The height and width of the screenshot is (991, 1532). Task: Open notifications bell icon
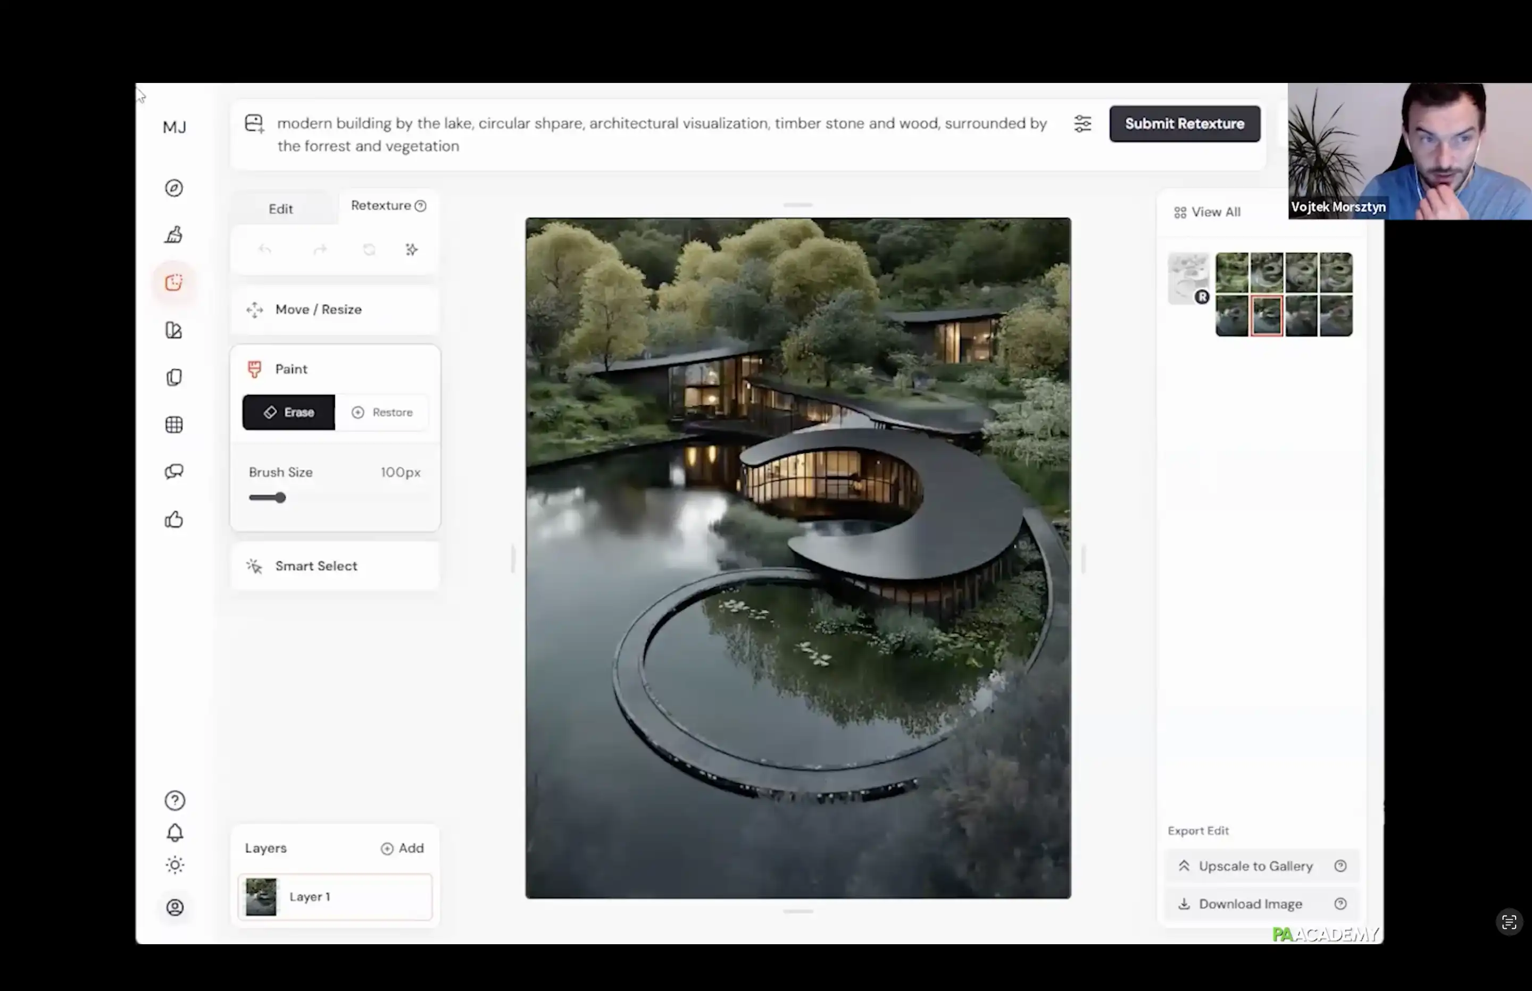point(174,833)
